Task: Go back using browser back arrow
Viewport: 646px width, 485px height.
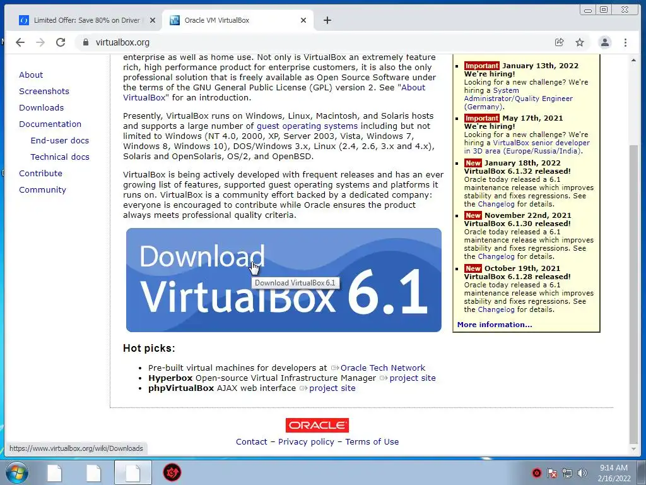Action: pyautogui.click(x=20, y=42)
